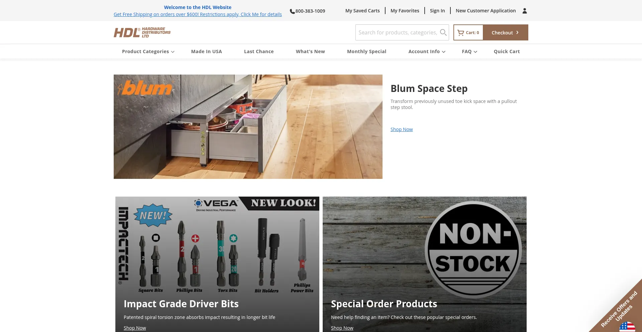Click the Blum logo on the banner
Viewport: 642px width, 332px height.
pyautogui.click(x=145, y=88)
